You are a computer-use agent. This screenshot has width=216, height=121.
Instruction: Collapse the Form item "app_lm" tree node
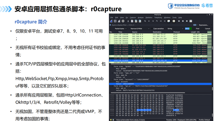pos(113,73)
